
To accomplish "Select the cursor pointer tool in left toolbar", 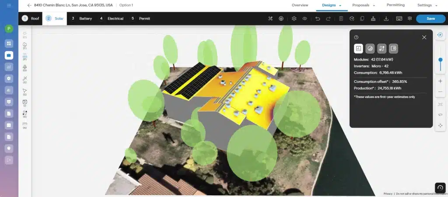I will pyautogui.click(x=24, y=91).
